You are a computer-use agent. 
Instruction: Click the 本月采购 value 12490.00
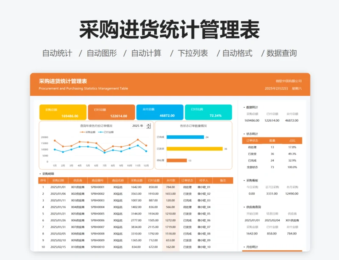point(292,194)
